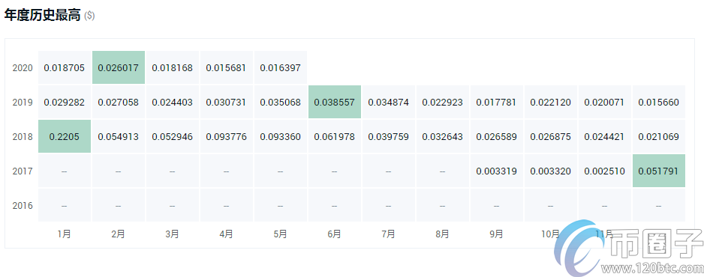
Task: Click the value 0.093360
Action: click(x=280, y=137)
